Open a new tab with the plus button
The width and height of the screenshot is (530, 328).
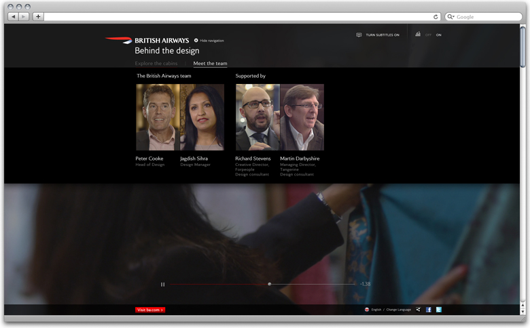(38, 16)
